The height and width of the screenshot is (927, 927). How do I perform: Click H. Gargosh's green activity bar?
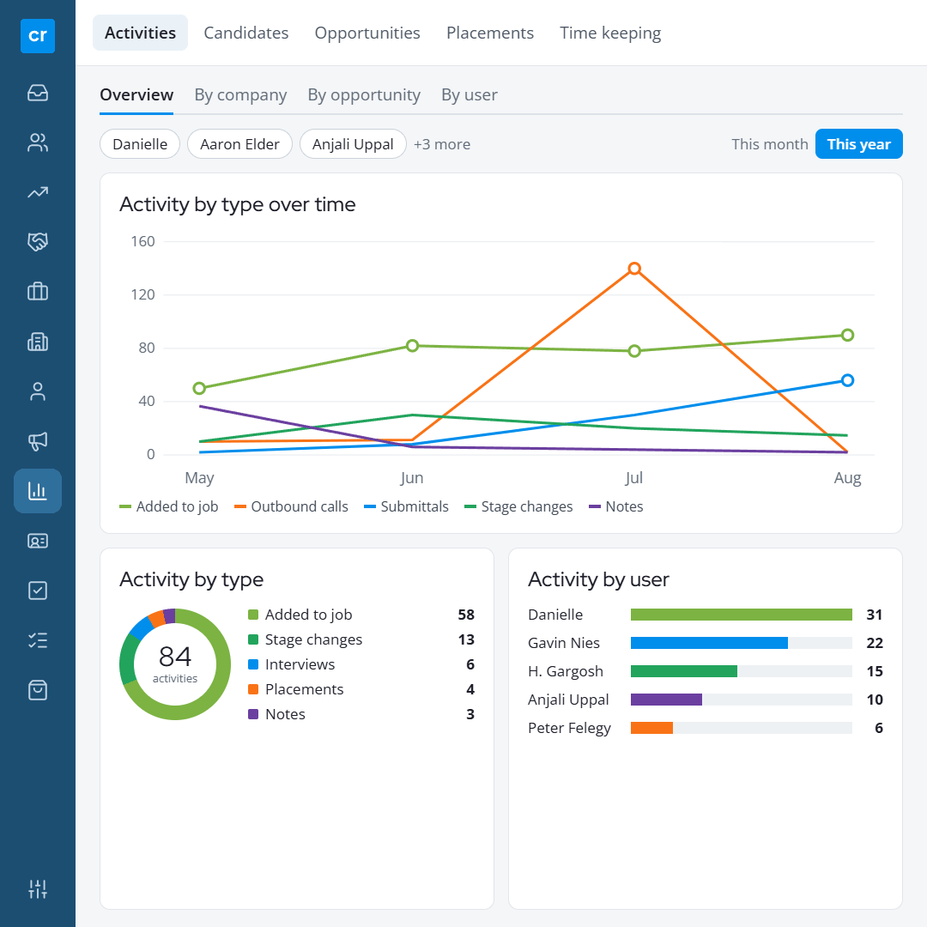pyautogui.click(x=684, y=671)
